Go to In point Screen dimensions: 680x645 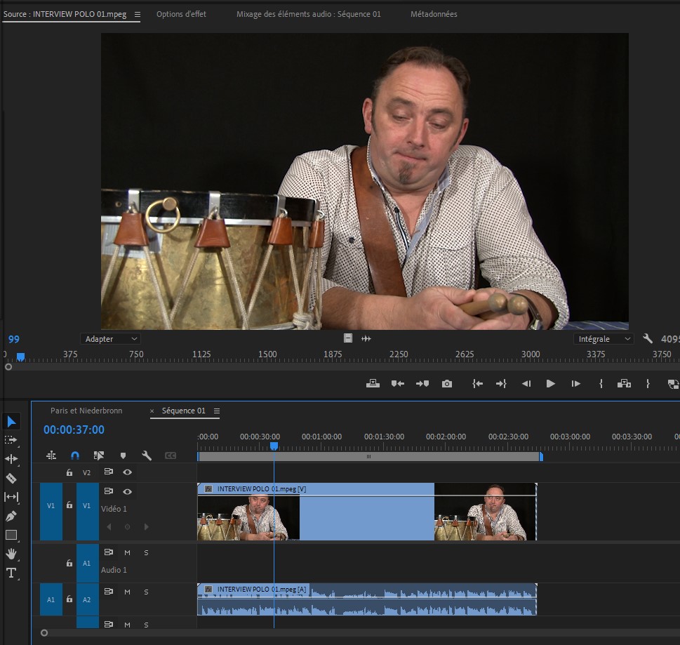pos(477,383)
